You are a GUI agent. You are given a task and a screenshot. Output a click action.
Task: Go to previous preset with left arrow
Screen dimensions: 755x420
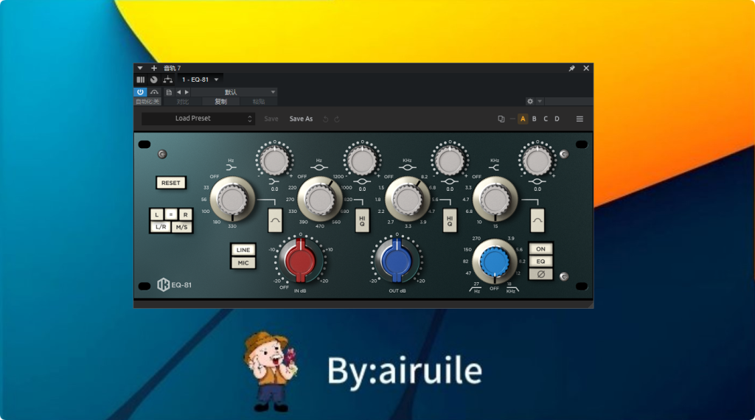point(178,92)
